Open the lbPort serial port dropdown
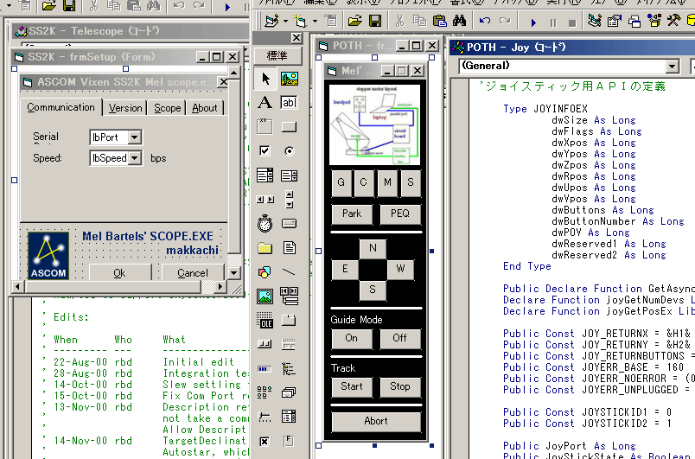This screenshot has height=459, width=695. 134,137
